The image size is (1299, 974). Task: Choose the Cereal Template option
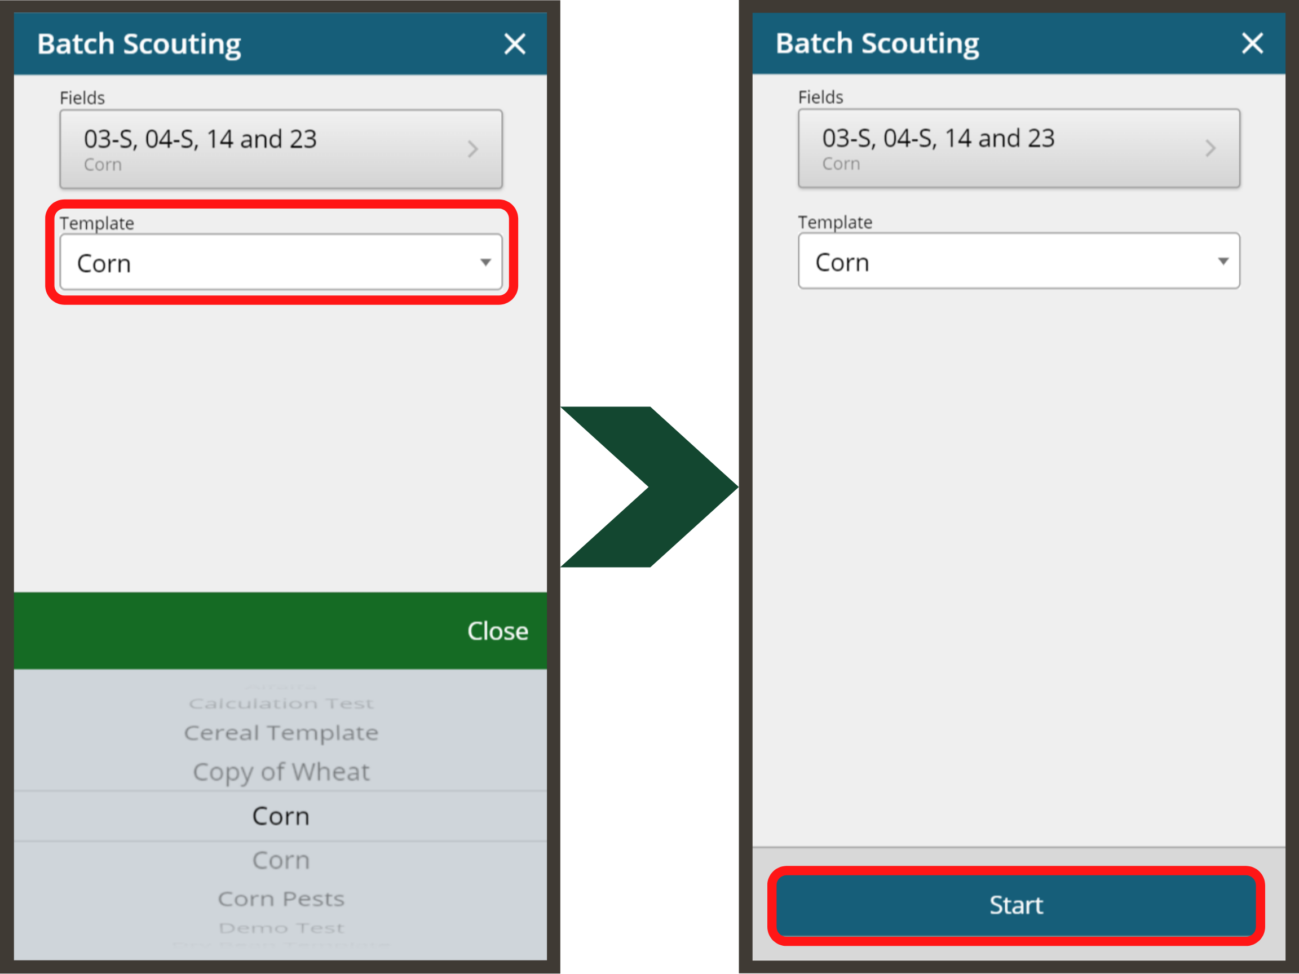point(281,732)
